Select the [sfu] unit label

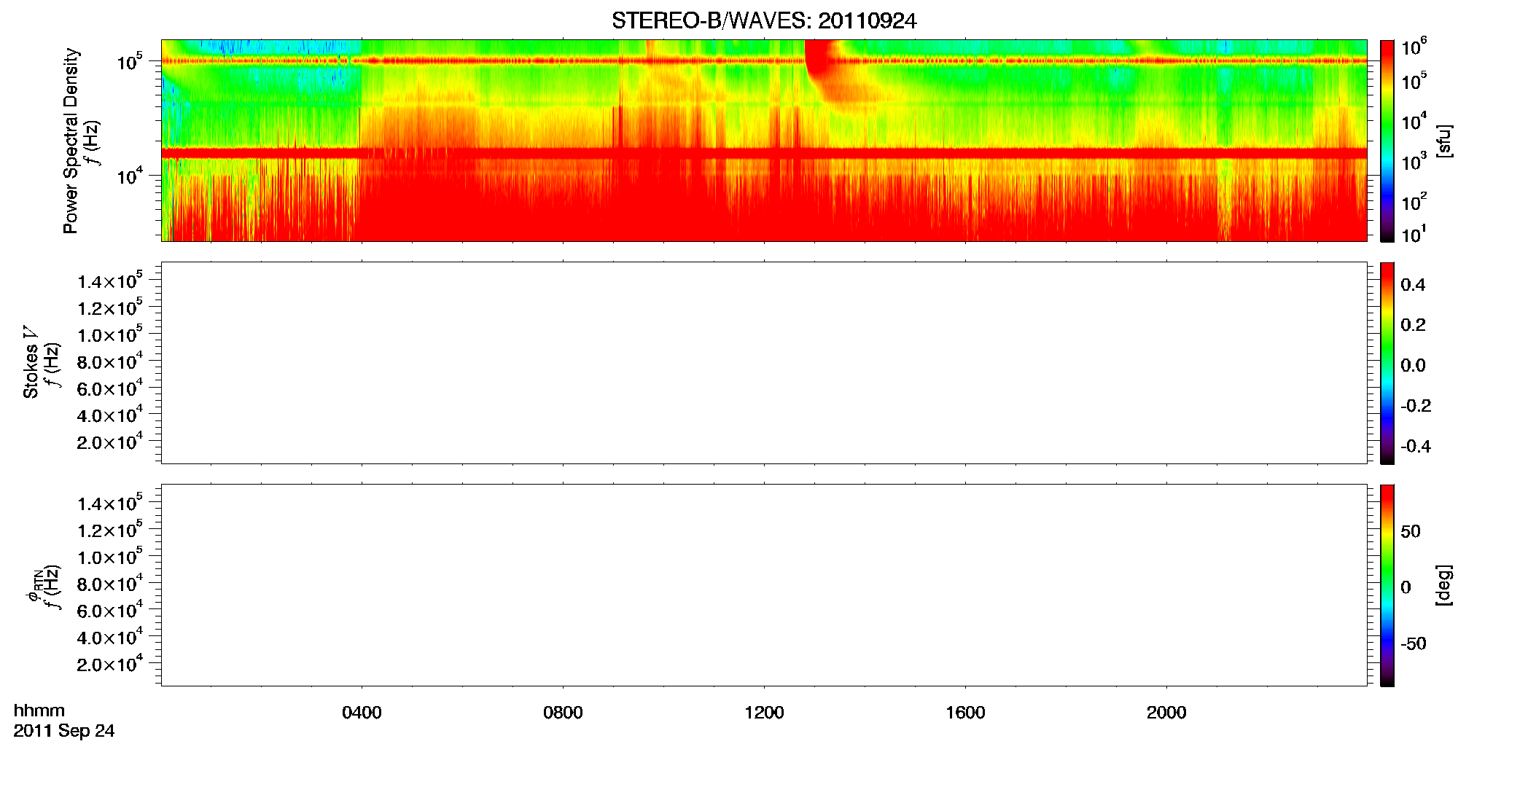click(1444, 141)
